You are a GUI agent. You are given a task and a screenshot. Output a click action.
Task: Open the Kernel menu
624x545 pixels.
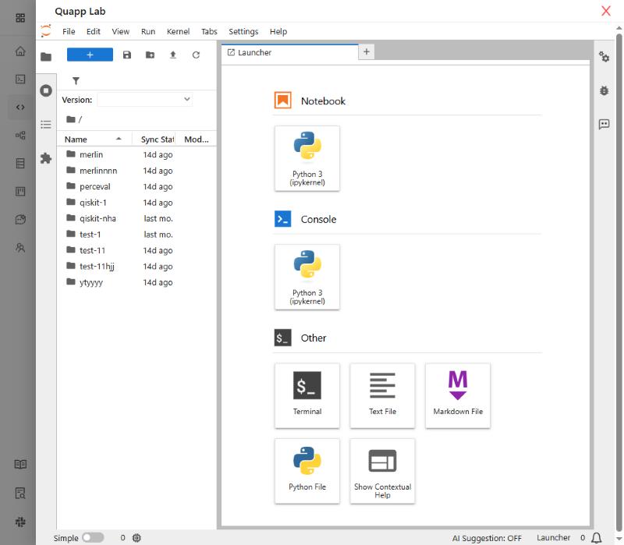pos(178,31)
